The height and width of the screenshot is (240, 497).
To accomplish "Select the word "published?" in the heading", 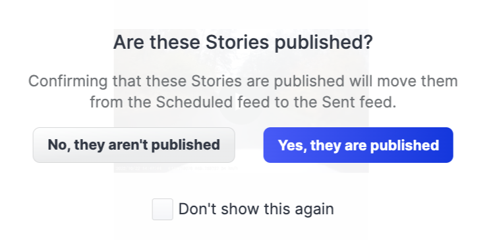I will 324,43.
